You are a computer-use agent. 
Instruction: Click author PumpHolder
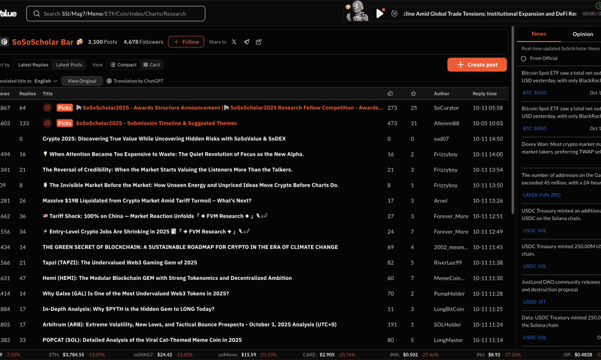[x=449, y=293]
